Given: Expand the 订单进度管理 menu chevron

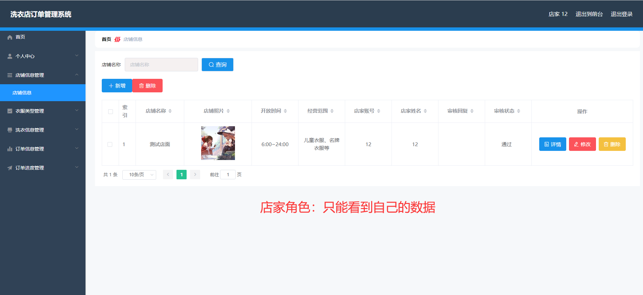Looking at the screenshot, I should tap(77, 167).
